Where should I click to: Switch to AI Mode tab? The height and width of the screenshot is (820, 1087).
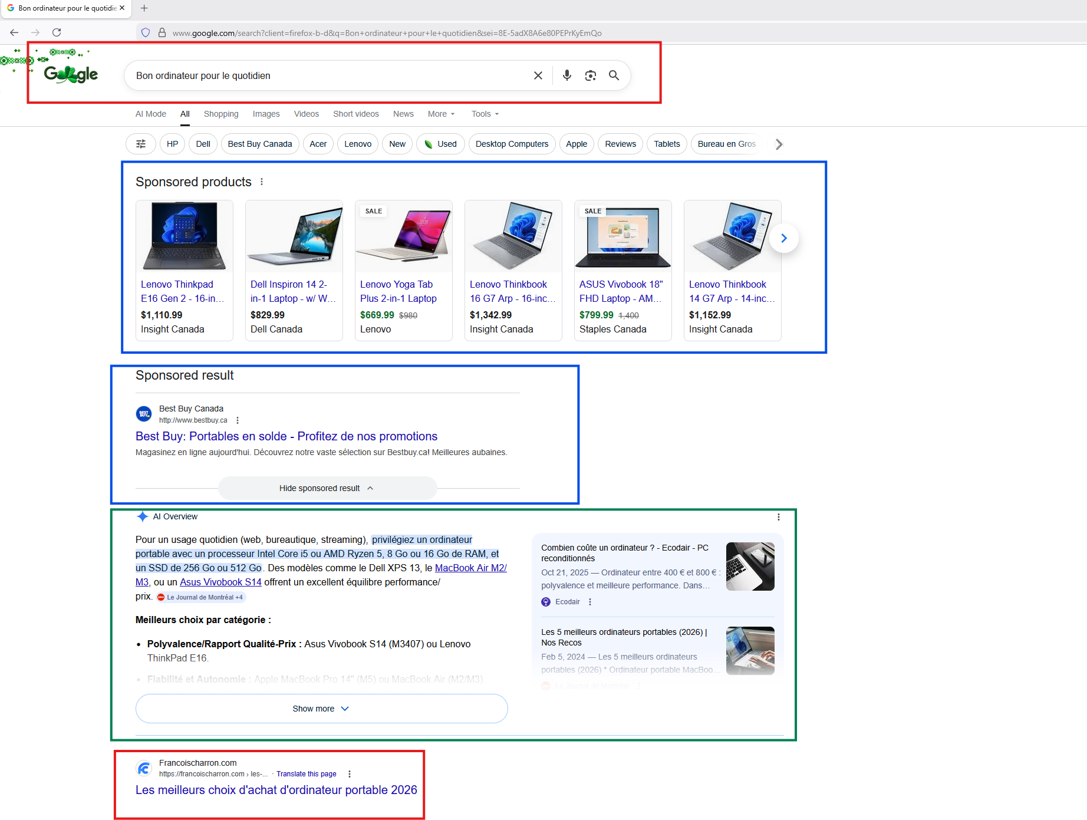[x=151, y=114]
